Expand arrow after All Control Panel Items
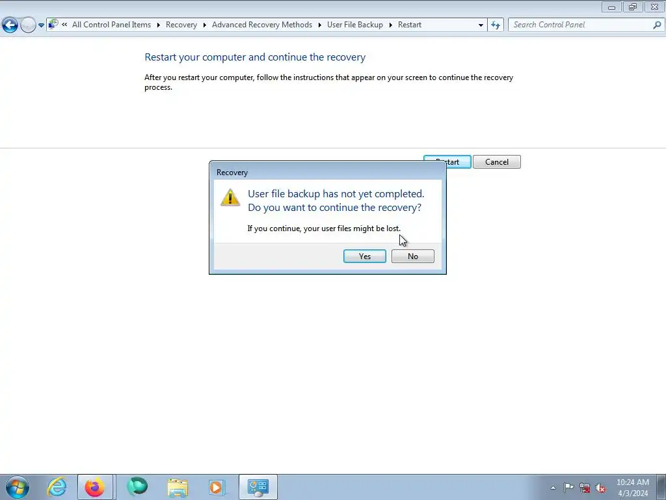 [x=159, y=25]
